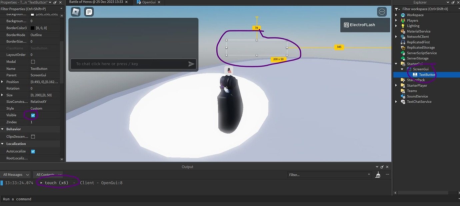460x206 pixels.
Task: Uncheck the AutoLocalize property
Action: [33, 151]
